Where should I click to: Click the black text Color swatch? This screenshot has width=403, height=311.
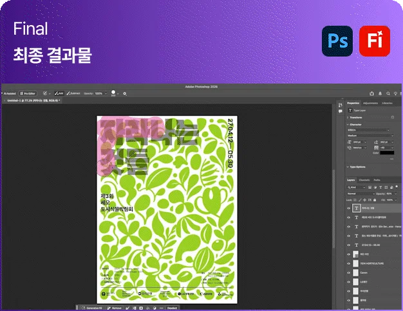pyautogui.click(x=387, y=153)
